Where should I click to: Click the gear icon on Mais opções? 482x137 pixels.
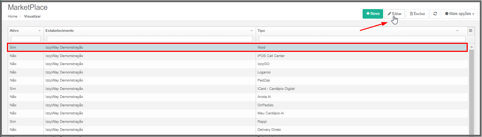click(446, 14)
